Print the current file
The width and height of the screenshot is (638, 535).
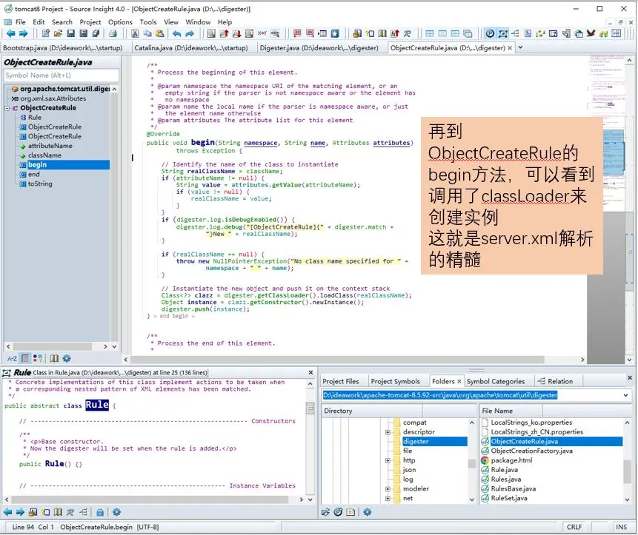tap(113, 33)
